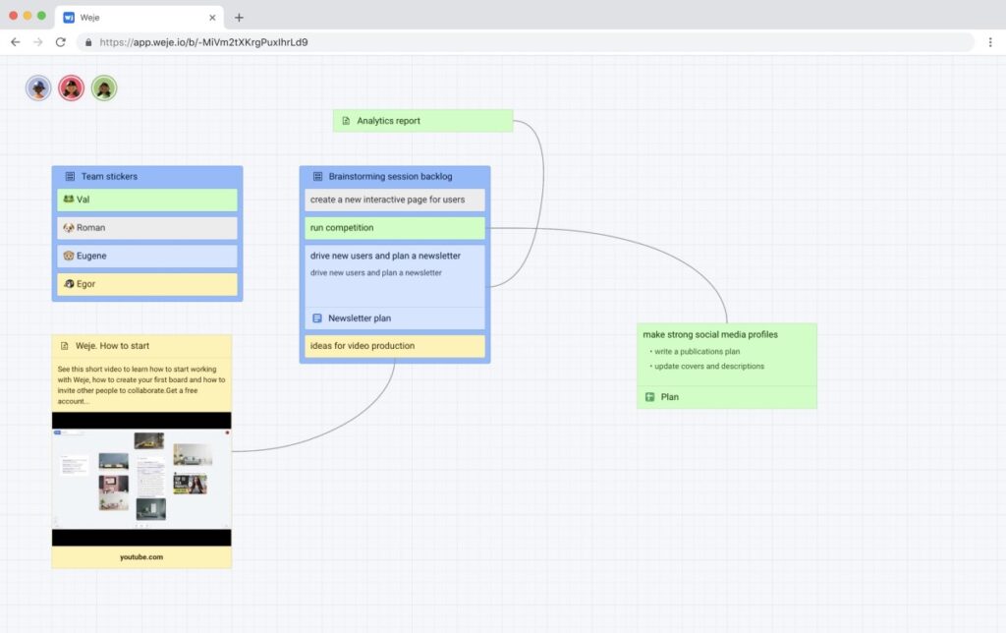The image size is (1006, 633).
Task: Click the green Plan spreadsheet icon
Action: 649,397
